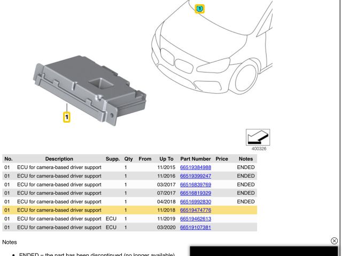This screenshot has height=256, width=342.
Task: Open the 66516992830 part link
Action: coord(196,202)
